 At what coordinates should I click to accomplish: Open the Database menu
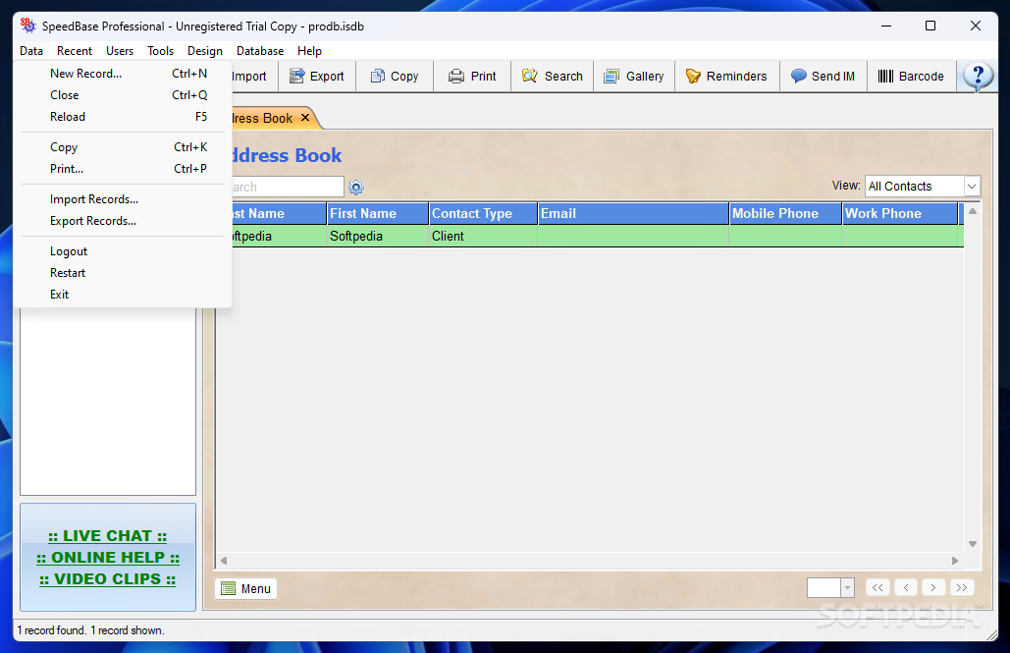point(259,51)
